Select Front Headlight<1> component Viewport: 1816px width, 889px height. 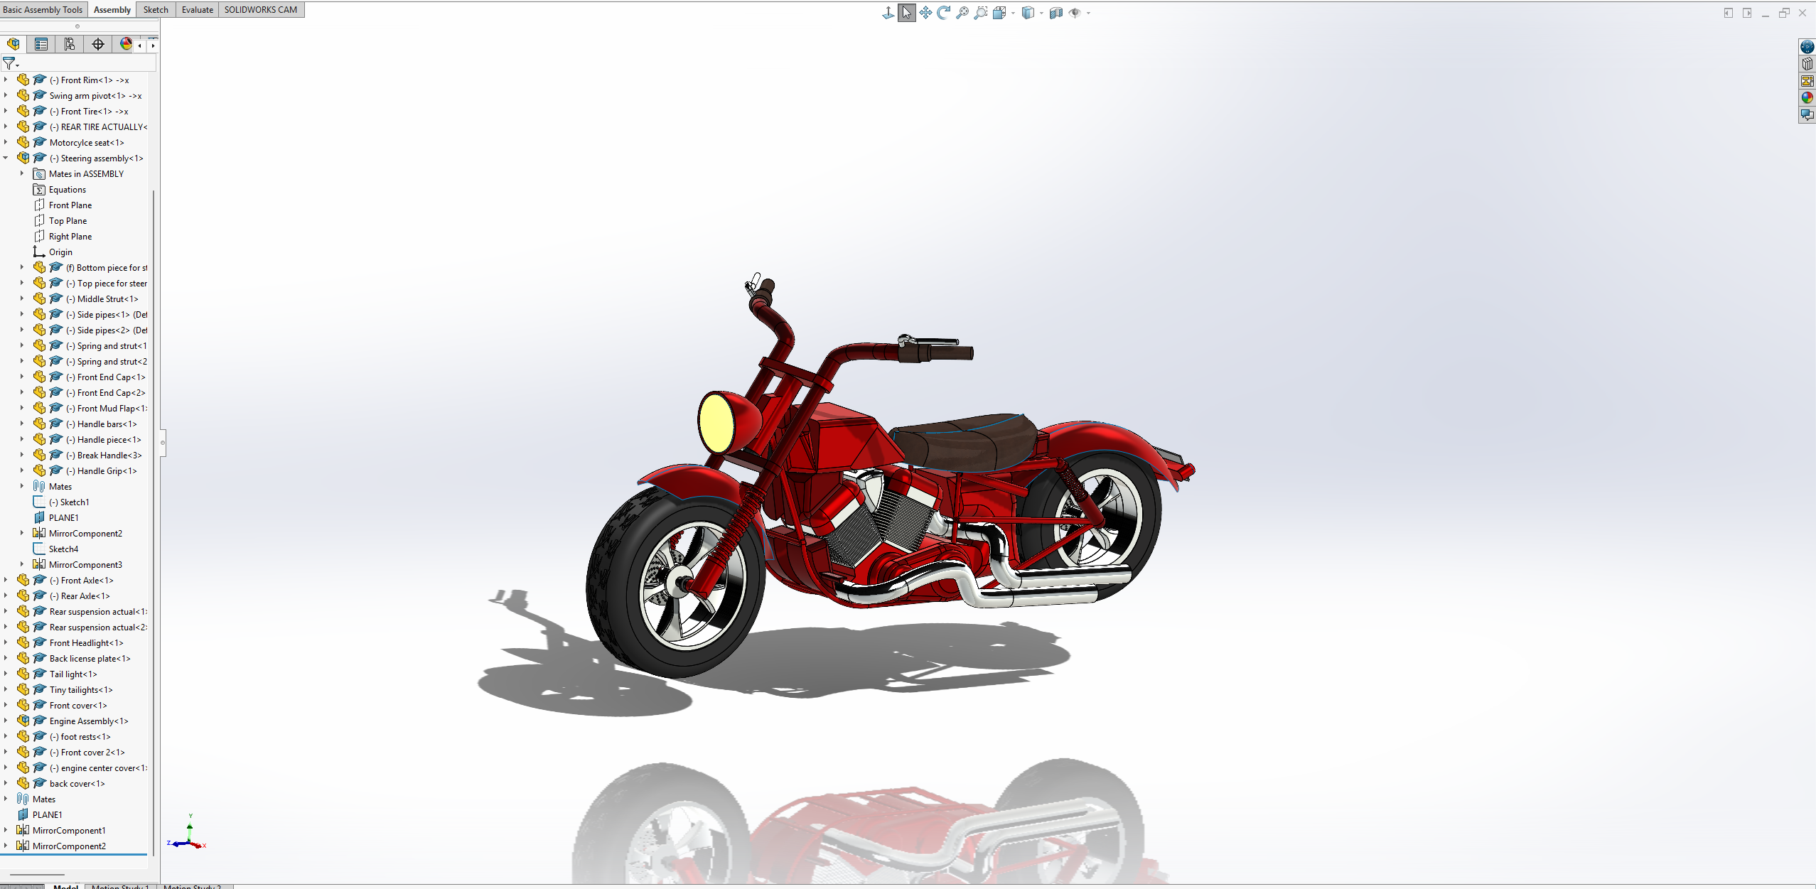click(x=86, y=643)
